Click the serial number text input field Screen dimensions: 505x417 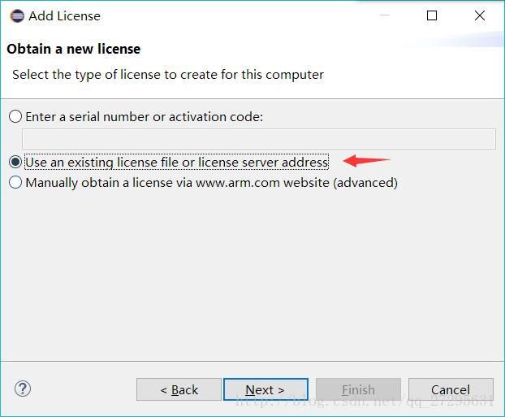point(258,139)
